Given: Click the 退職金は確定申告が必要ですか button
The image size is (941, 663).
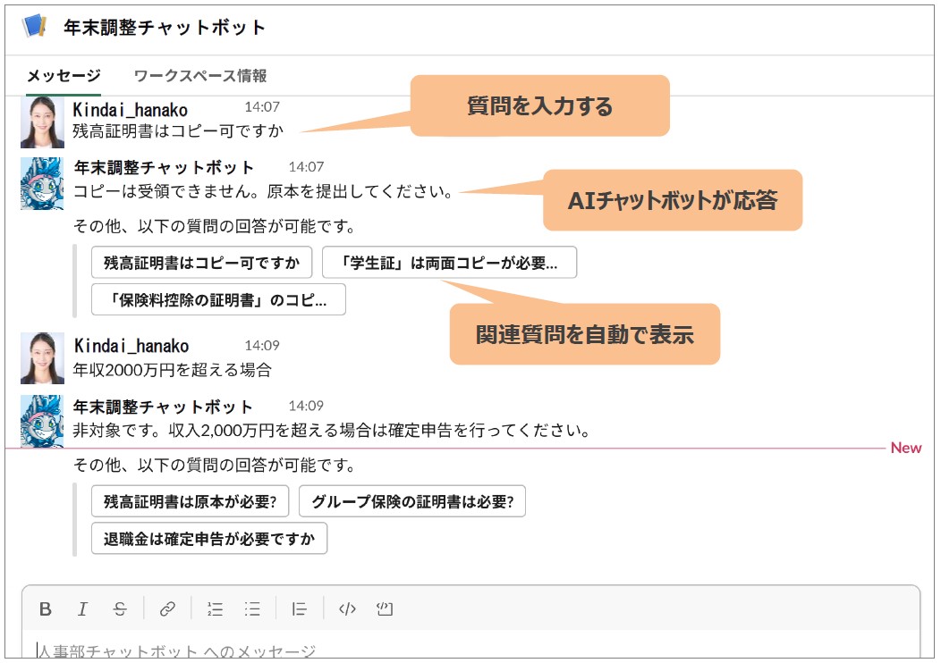Looking at the screenshot, I should [x=208, y=539].
